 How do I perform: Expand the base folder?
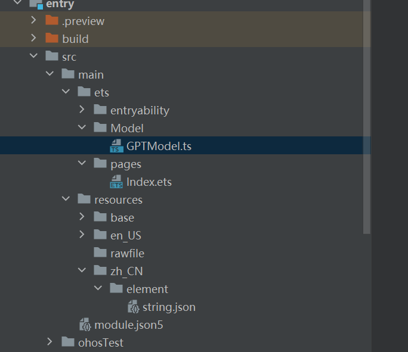tap(82, 217)
